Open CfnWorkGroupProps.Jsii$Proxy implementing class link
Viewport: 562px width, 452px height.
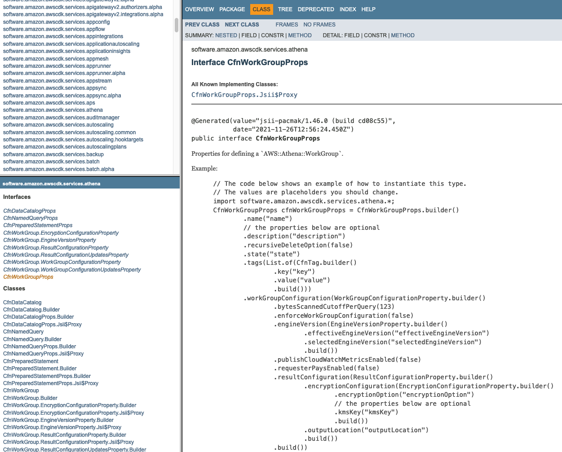(x=244, y=95)
